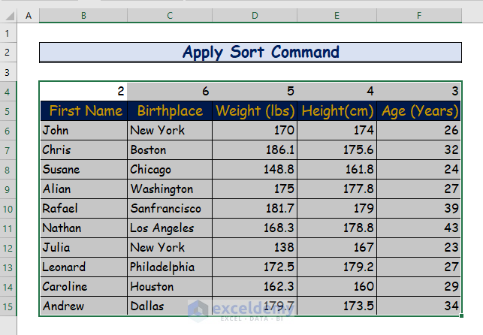Click weight value 162.3
Viewport: 483px width, 335px height.
pos(255,287)
